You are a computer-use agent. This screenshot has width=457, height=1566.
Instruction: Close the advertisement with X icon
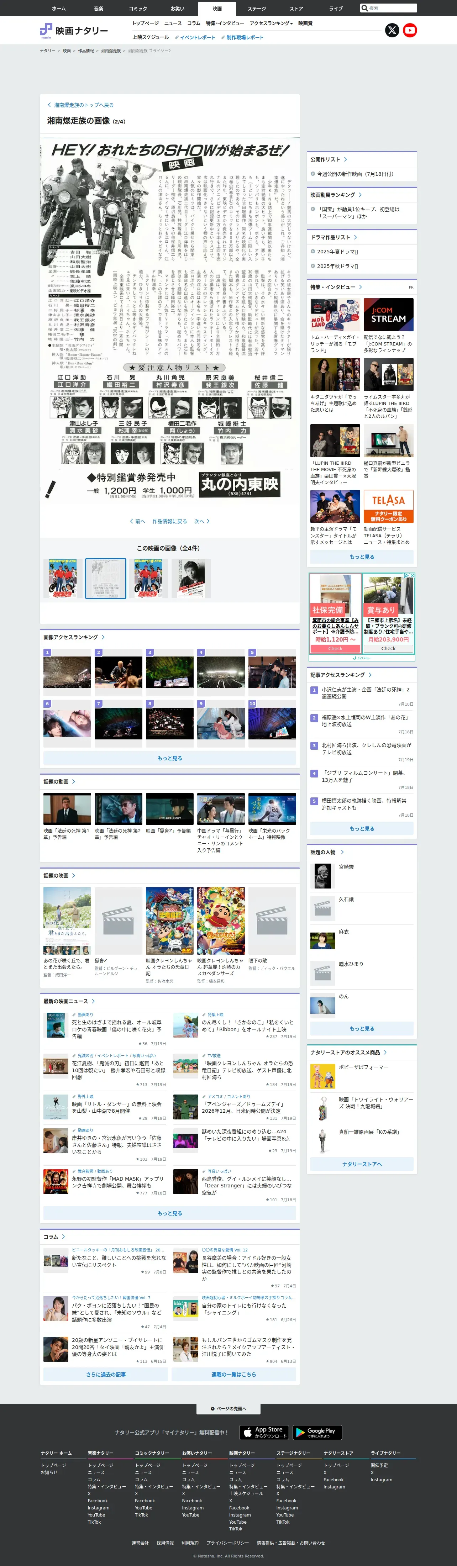413,575
